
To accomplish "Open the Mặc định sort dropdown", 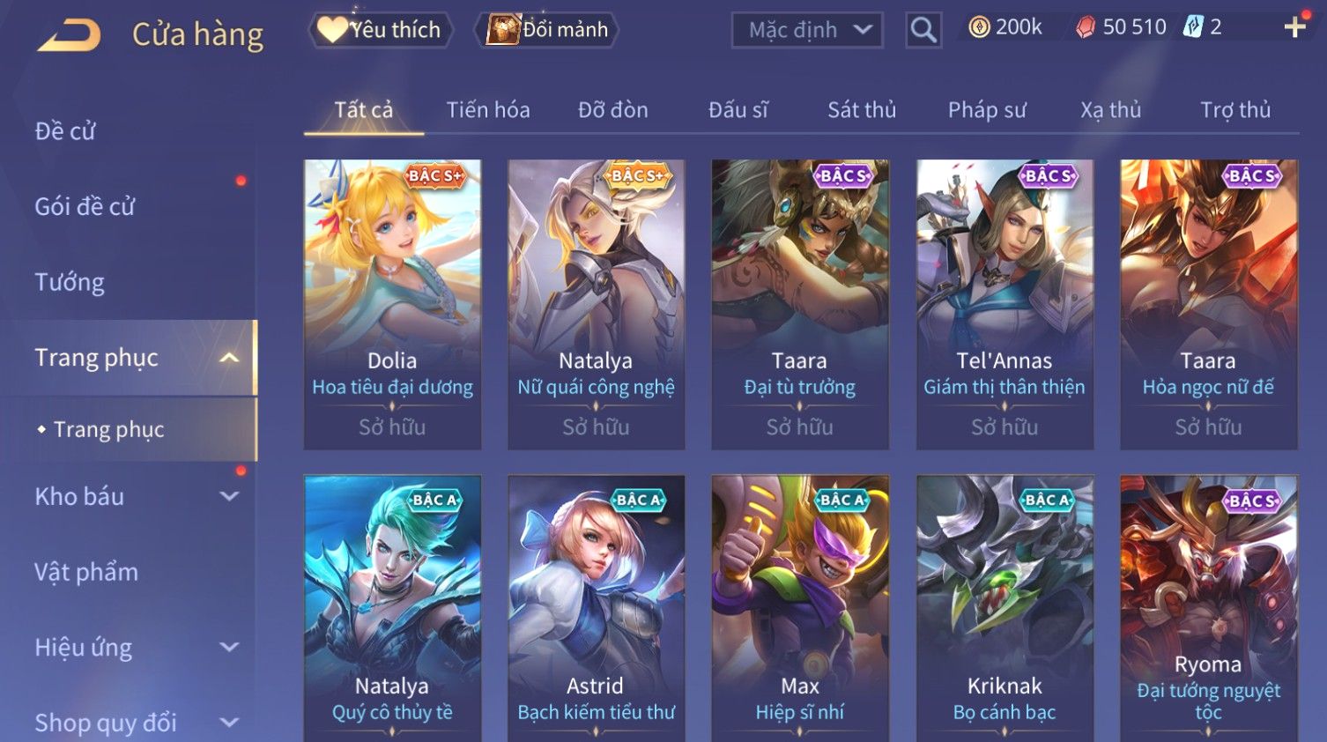I will 807,30.
